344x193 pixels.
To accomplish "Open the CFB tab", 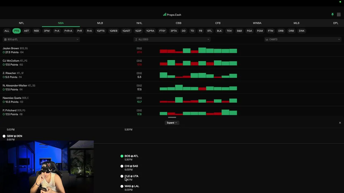I will (218, 23).
